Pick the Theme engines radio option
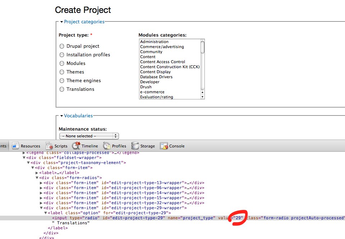The height and width of the screenshot is (239, 345). (x=62, y=81)
